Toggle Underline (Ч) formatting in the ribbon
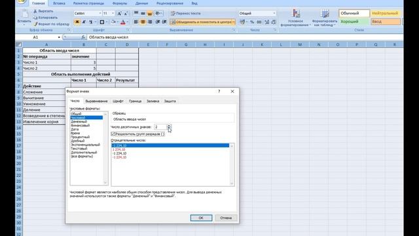The height and width of the screenshot is (236, 419). [x=91, y=22]
